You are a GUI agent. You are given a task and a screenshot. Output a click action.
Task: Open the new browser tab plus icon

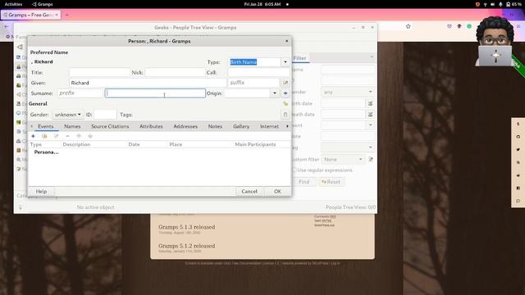[66, 15]
